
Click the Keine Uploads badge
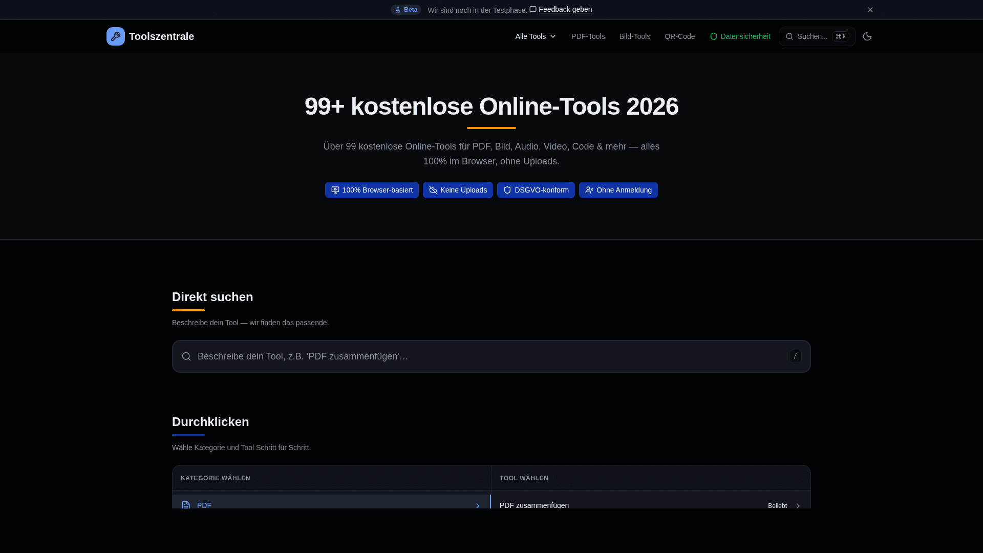[x=458, y=190]
